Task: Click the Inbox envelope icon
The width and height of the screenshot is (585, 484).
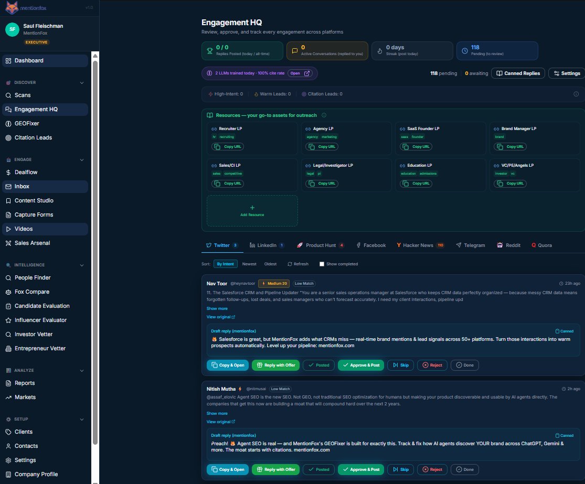Action: (8, 187)
